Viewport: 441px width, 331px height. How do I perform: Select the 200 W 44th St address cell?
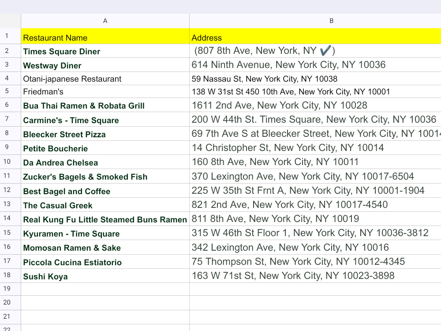(x=315, y=119)
